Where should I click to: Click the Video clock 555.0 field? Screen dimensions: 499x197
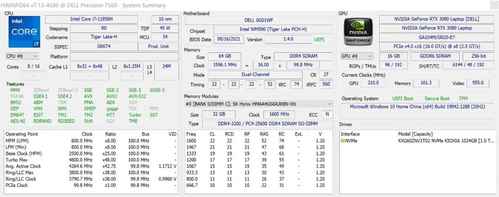tap(478, 83)
